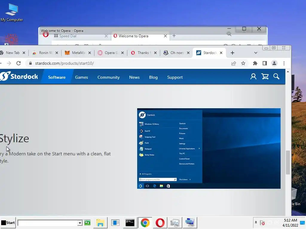Open the command prompt taskbar icon
306x229 pixels.
tap(130, 222)
